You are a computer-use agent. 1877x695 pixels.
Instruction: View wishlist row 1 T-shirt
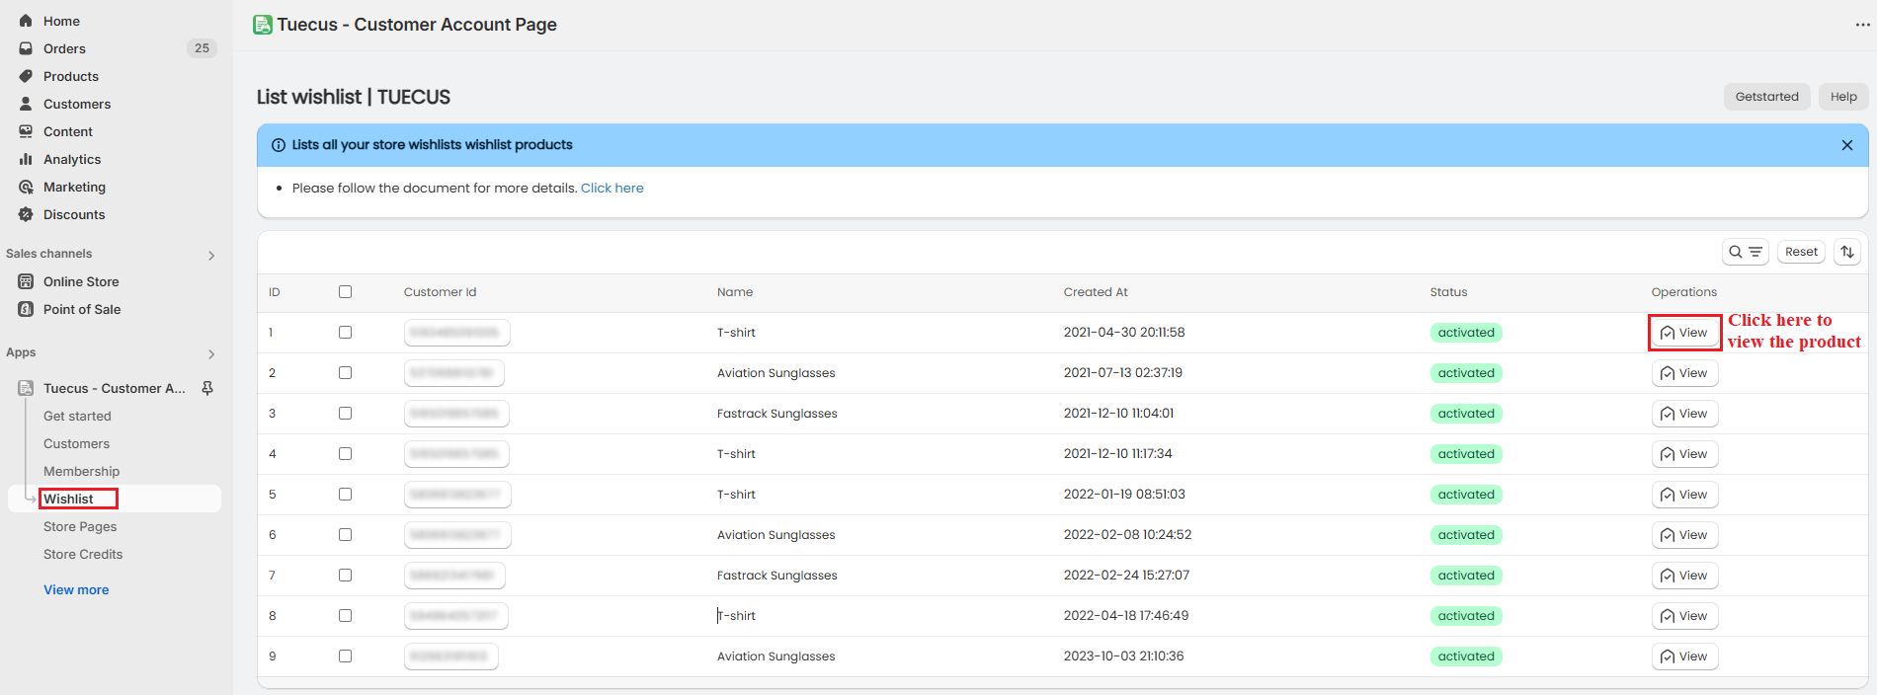coord(1684,333)
